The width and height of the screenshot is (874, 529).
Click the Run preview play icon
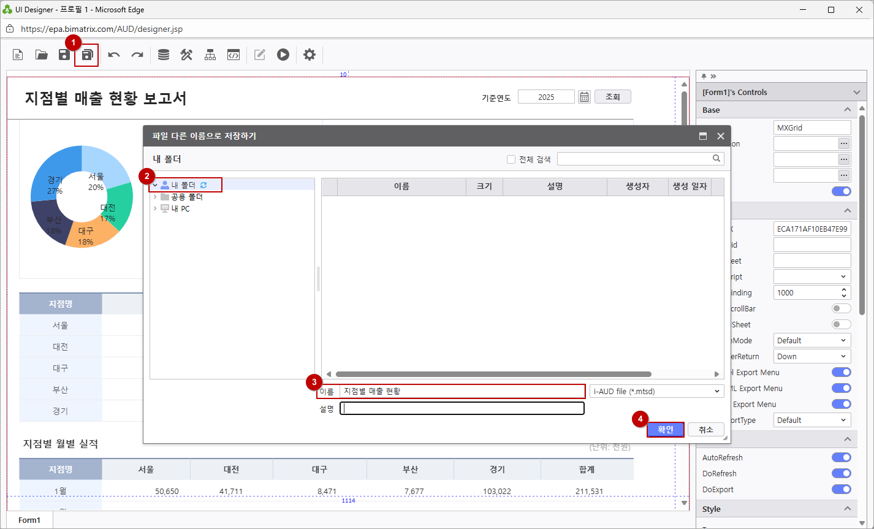tap(283, 55)
